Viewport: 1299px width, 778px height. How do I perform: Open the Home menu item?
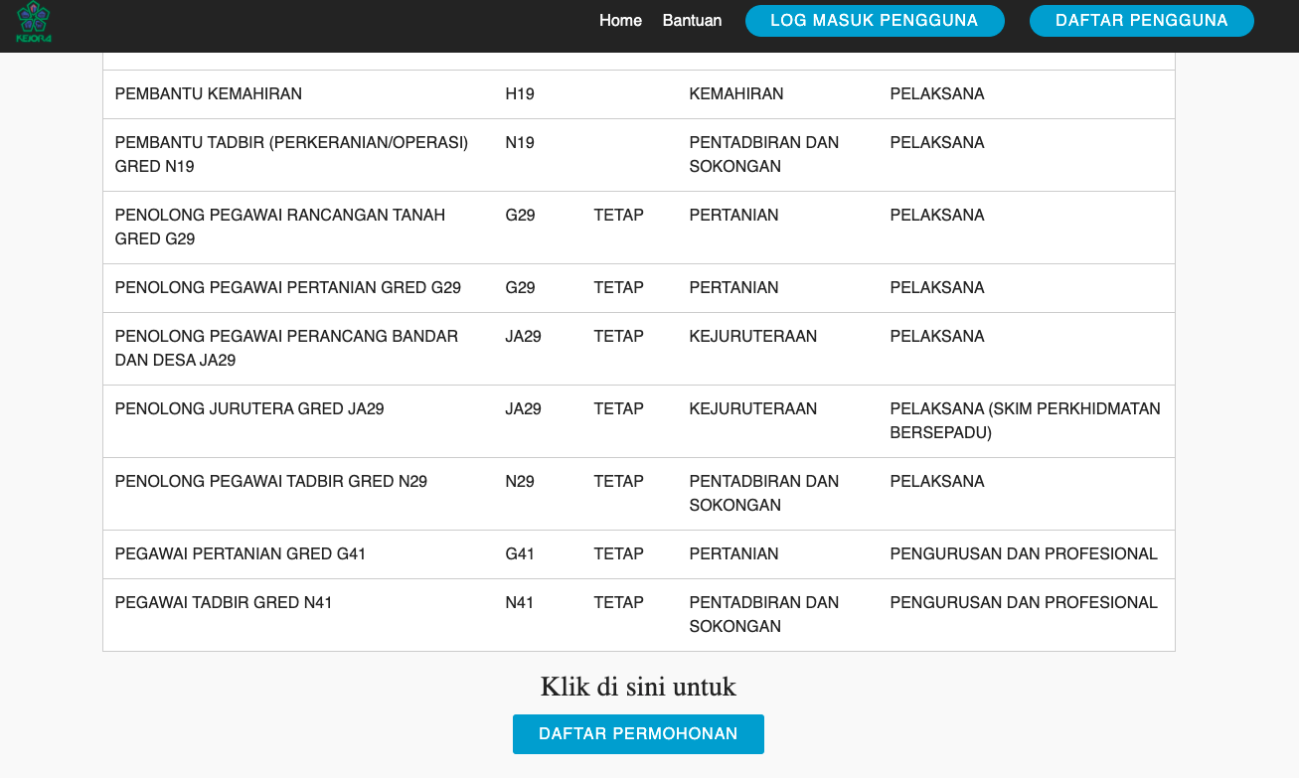pos(620,20)
